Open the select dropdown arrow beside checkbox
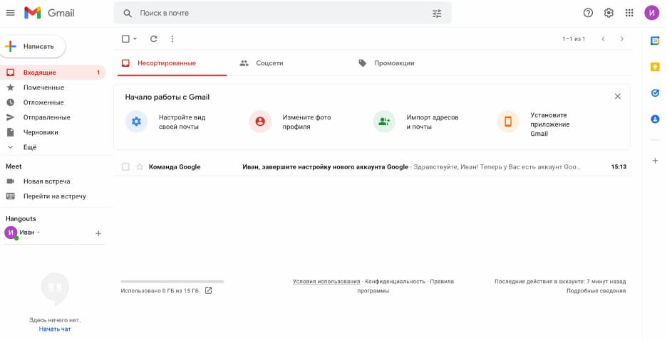 click(135, 39)
